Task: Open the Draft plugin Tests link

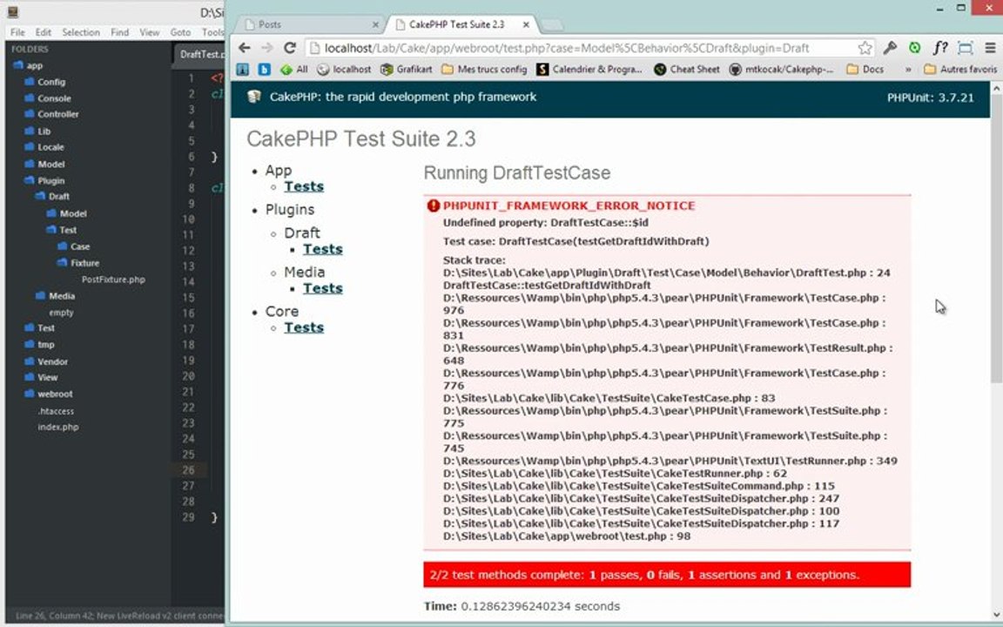Action: click(x=322, y=249)
